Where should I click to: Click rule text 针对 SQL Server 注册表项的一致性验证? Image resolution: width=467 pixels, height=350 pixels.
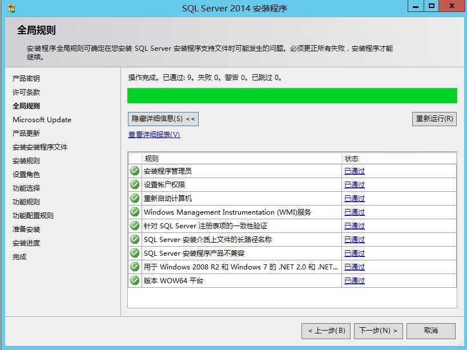click(x=206, y=226)
